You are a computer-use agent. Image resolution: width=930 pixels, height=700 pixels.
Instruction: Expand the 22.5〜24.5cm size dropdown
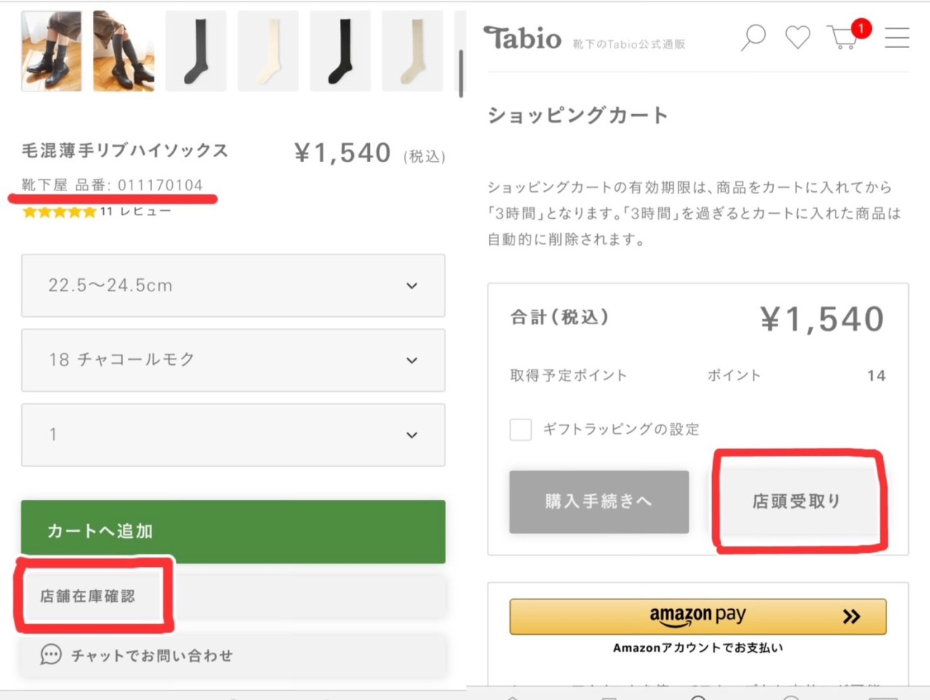(x=232, y=286)
